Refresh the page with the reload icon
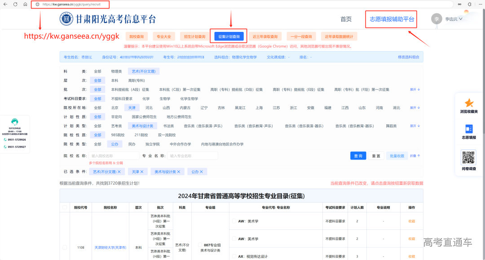 15,4
